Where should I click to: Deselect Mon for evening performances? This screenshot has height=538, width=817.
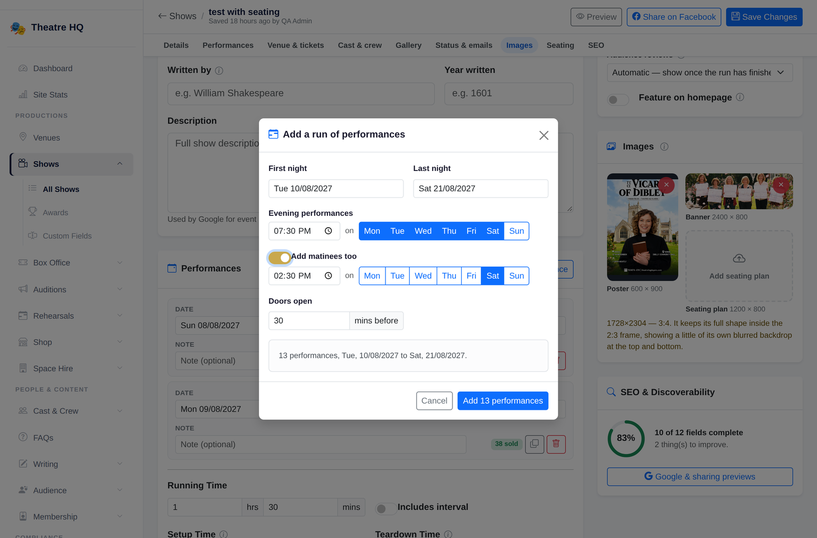[372, 231]
